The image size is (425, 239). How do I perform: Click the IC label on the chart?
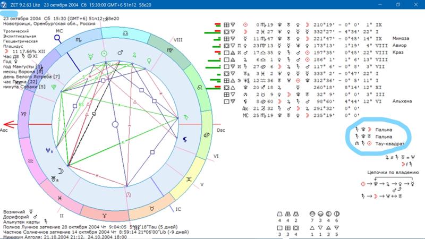[x=178, y=209]
